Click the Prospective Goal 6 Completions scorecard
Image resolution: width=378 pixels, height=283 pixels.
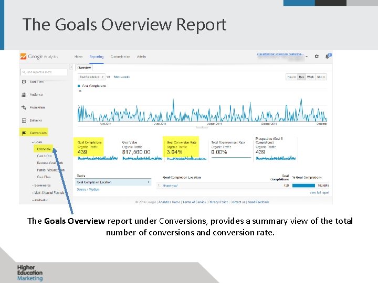coord(276,149)
